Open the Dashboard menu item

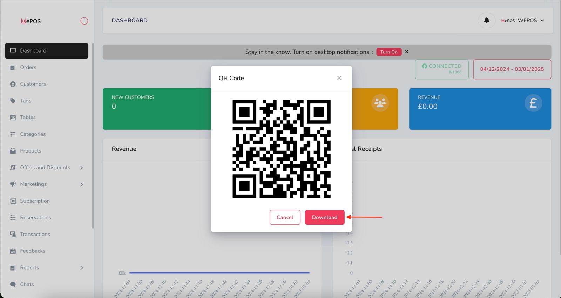47,51
